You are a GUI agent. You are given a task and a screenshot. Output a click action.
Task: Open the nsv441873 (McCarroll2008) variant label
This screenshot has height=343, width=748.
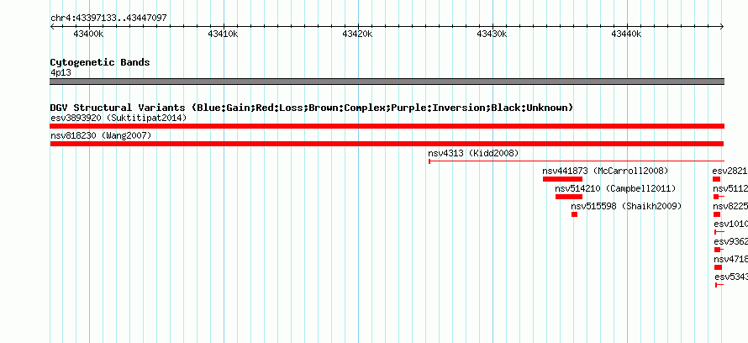pos(605,171)
